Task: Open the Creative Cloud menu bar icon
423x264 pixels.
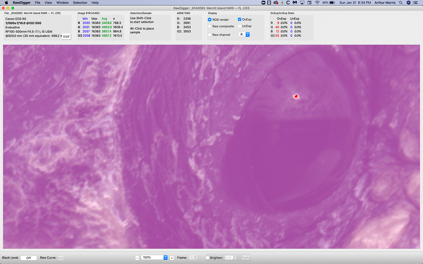Action: tap(276, 2)
